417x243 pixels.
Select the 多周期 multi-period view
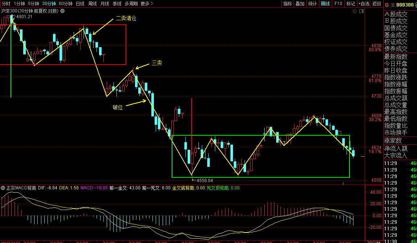coord(131,4)
